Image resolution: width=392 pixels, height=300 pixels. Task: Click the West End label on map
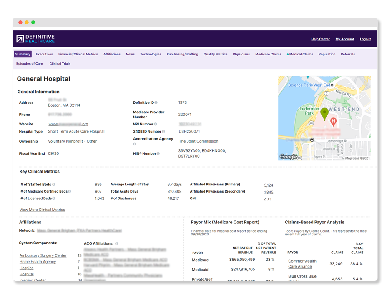tap(344, 110)
